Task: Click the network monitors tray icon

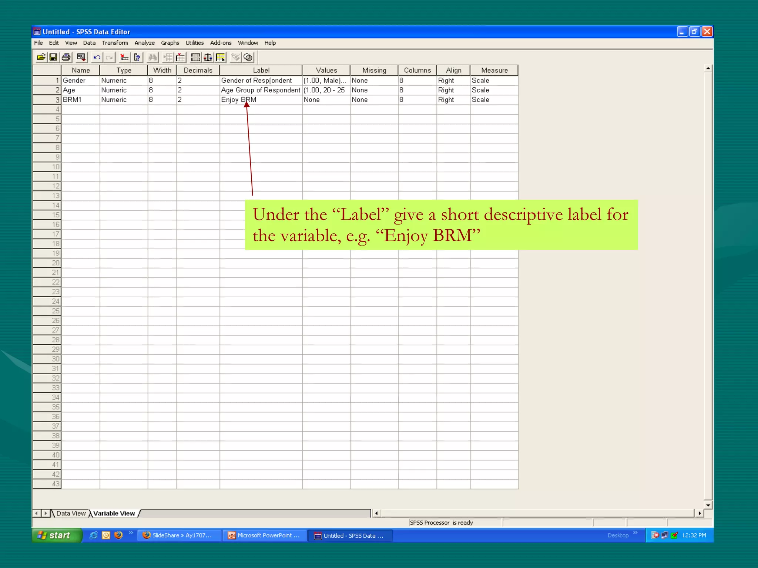Action: 665,535
